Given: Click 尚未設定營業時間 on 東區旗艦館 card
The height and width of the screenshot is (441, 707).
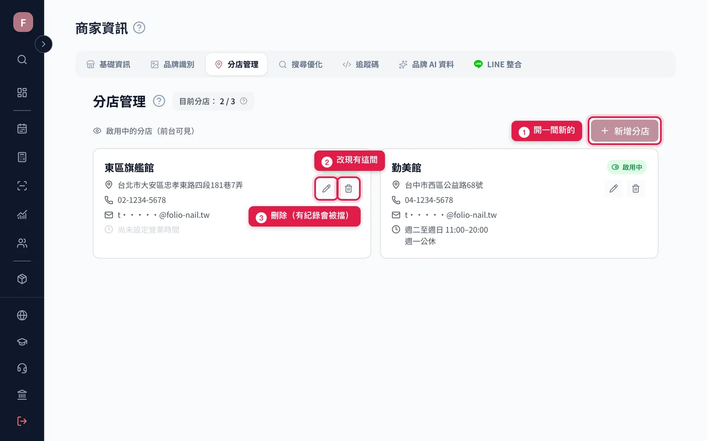Looking at the screenshot, I should click(148, 230).
